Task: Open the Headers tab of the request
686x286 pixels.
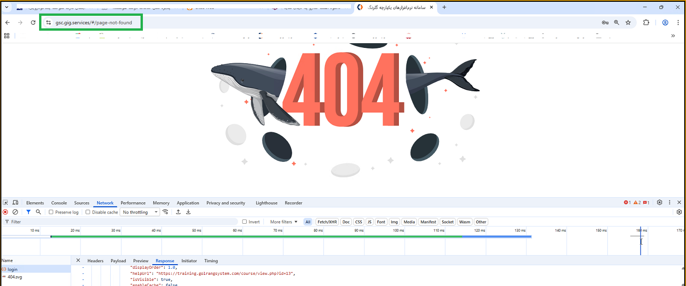Action: point(95,261)
